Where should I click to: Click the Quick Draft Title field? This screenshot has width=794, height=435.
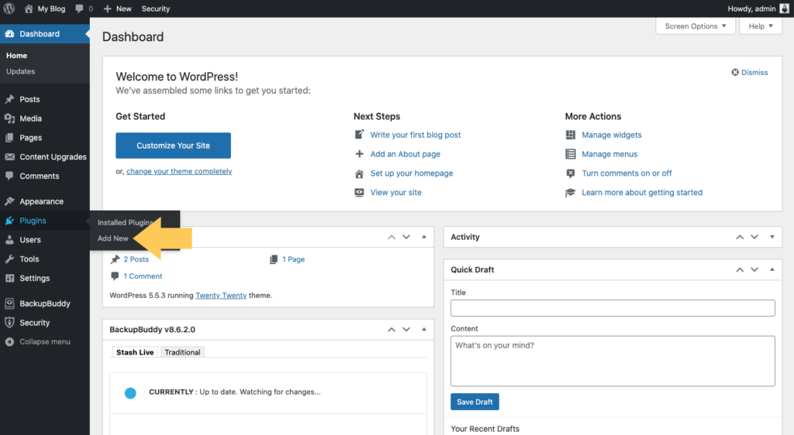click(x=613, y=308)
